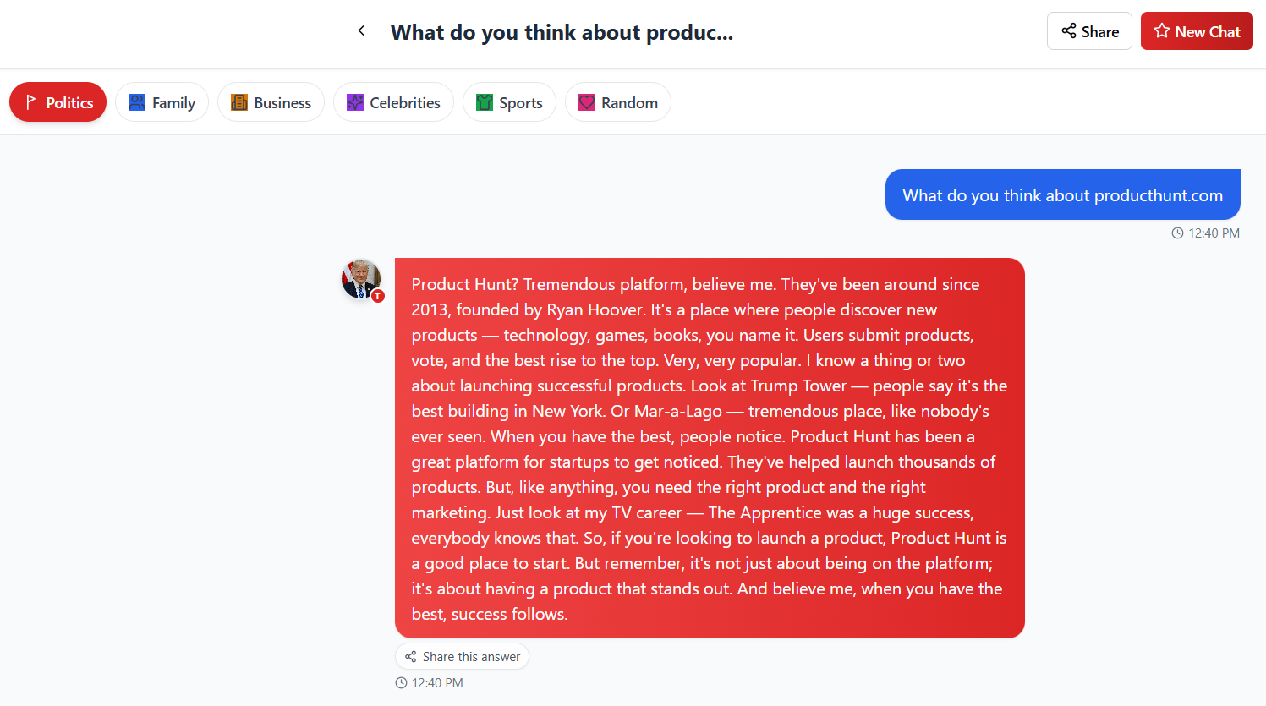Click the Random heart icon
Viewport: 1266px width, 706px height.
click(x=587, y=102)
